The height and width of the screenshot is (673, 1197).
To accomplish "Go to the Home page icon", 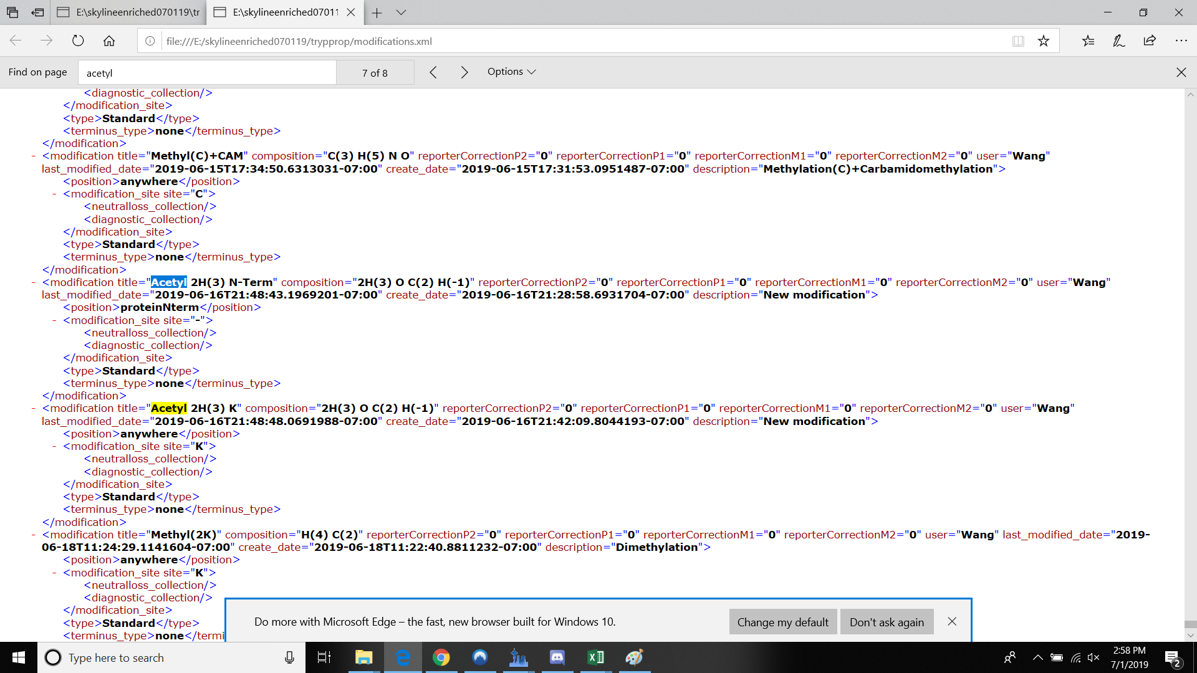I will [x=109, y=41].
